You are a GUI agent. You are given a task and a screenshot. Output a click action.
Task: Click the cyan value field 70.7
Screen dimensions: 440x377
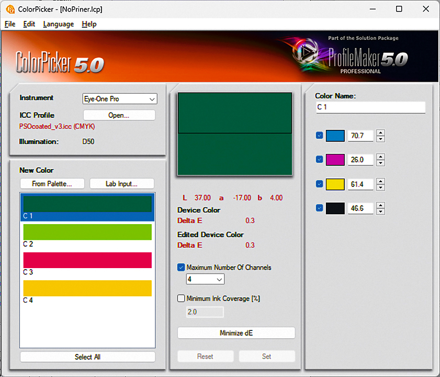tap(360, 136)
